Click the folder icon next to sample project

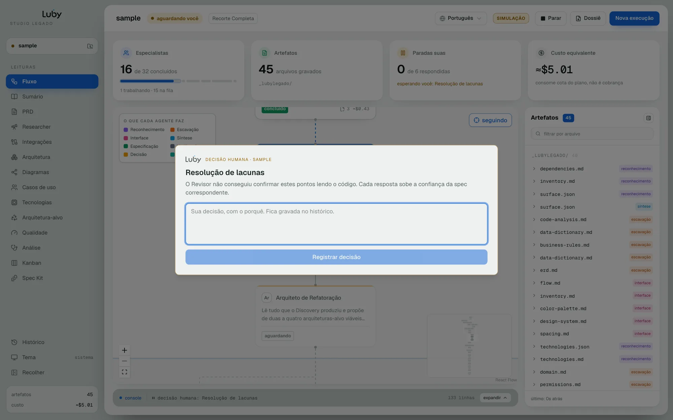point(90,46)
